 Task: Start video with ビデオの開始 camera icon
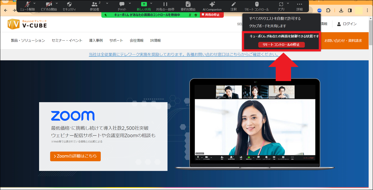point(49,4)
